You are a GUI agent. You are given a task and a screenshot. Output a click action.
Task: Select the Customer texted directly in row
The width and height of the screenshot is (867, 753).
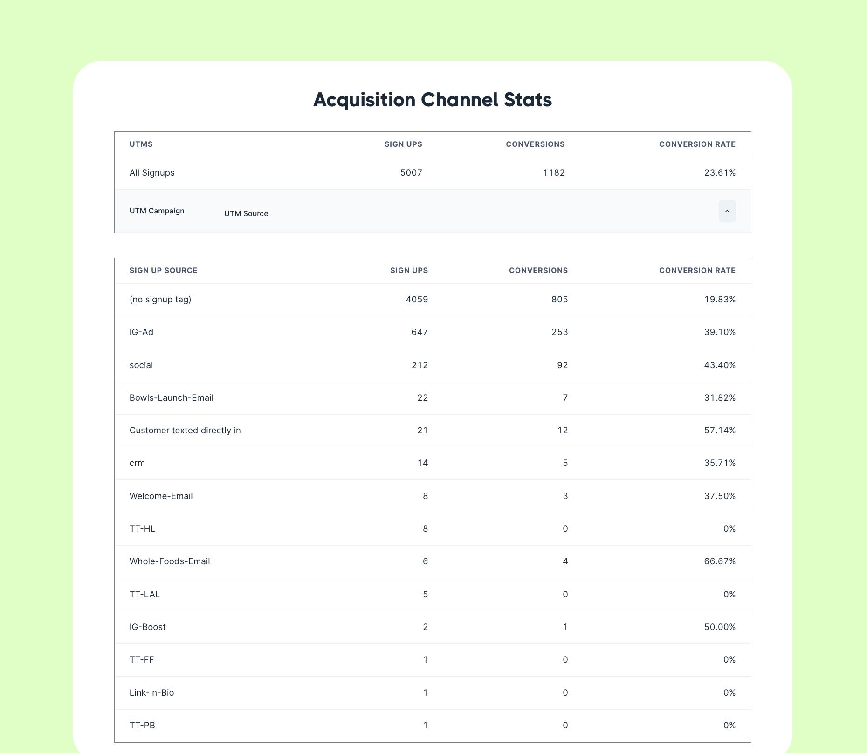[433, 431]
